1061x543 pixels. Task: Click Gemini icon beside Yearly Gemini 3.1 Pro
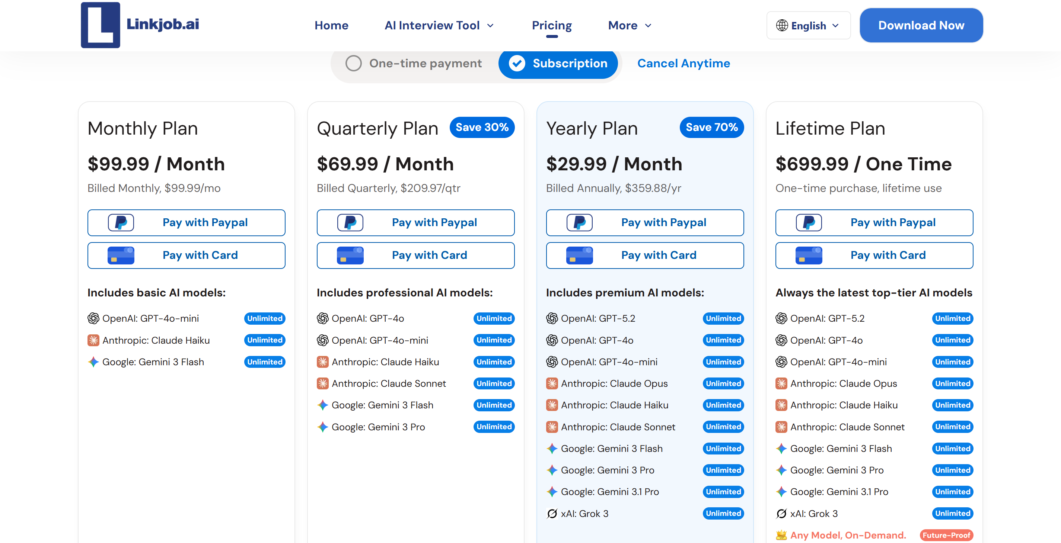(552, 492)
